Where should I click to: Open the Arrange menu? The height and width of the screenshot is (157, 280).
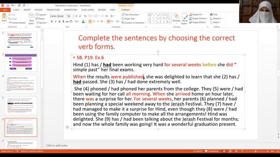176,19
